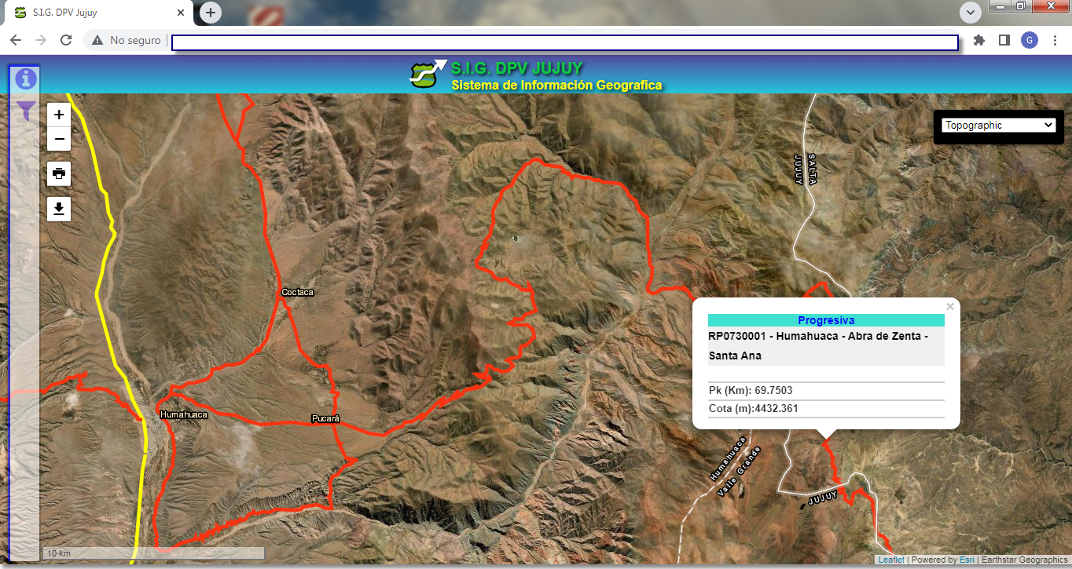Download the map data
The image size is (1072, 569).
[x=59, y=209]
